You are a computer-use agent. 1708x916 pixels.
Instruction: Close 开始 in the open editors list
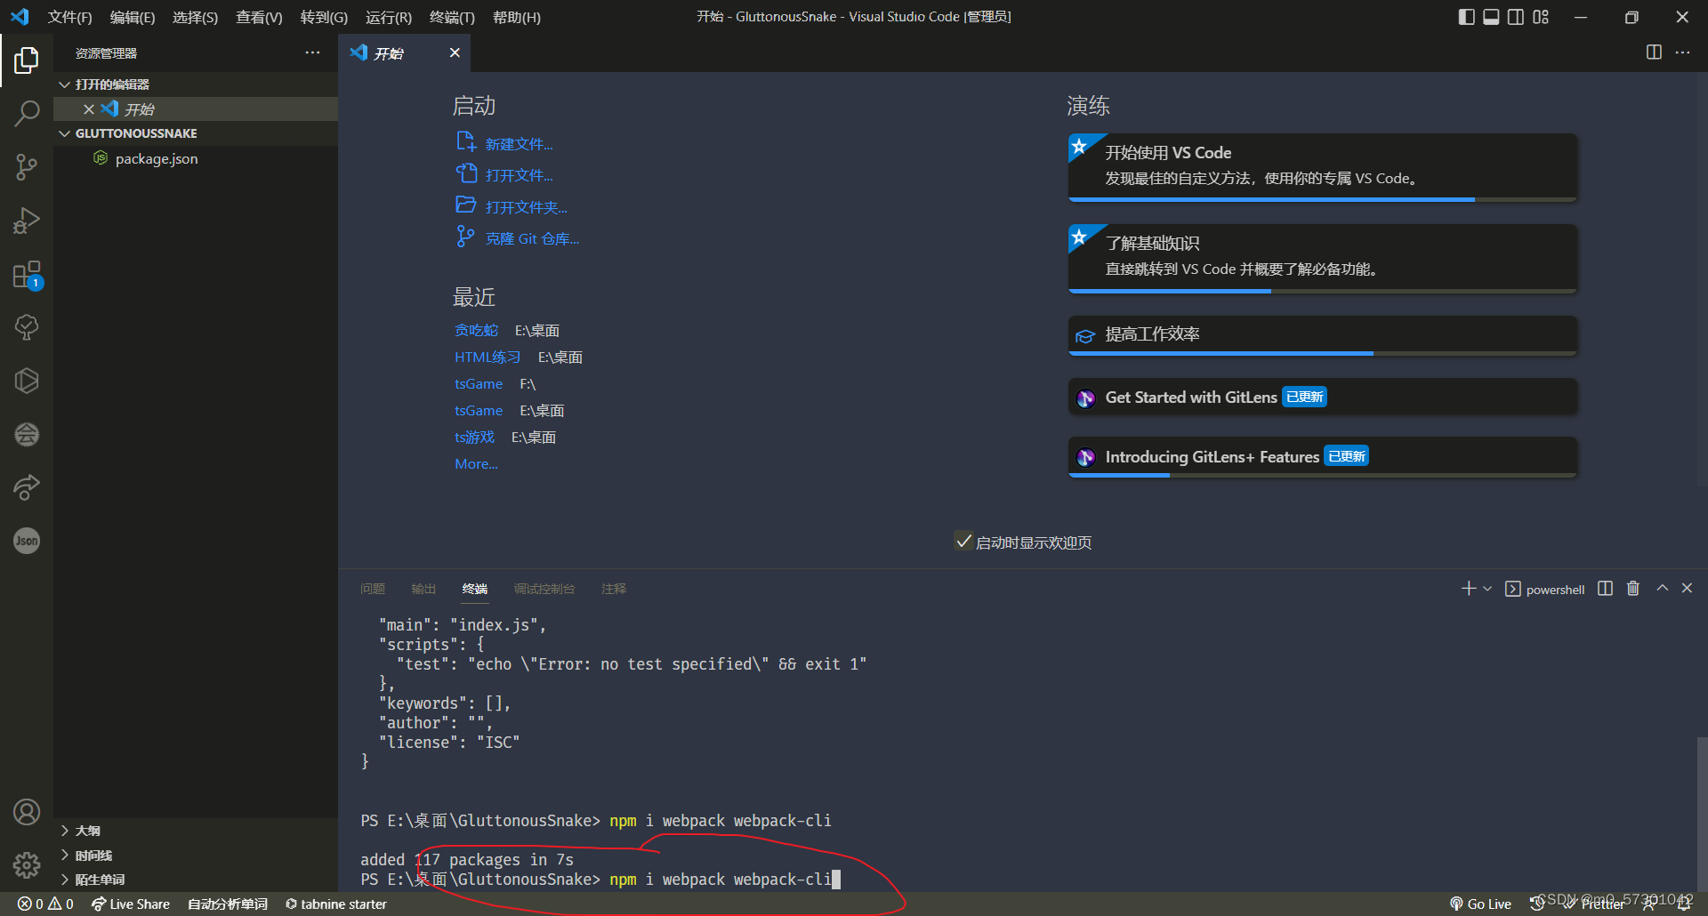point(89,109)
